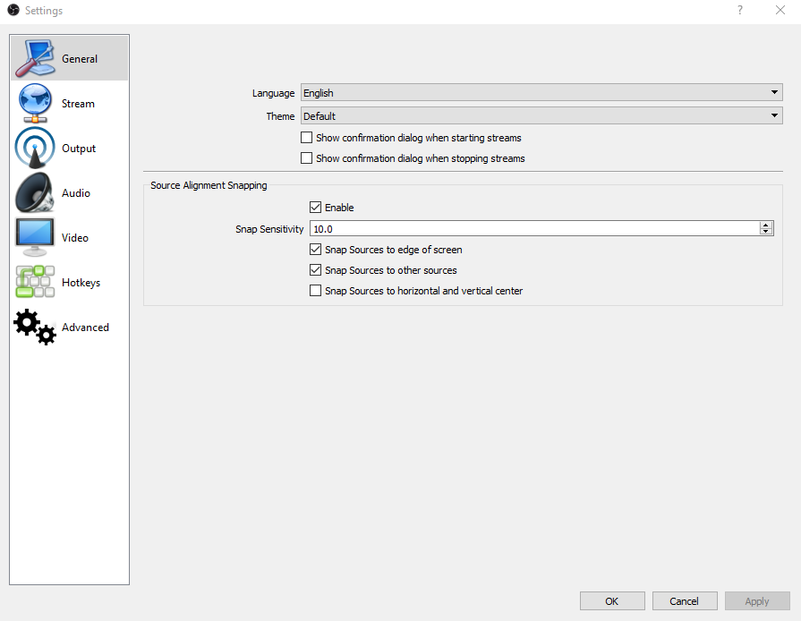Uncheck the Enable snapping checkbox

(x=316, y=207)
